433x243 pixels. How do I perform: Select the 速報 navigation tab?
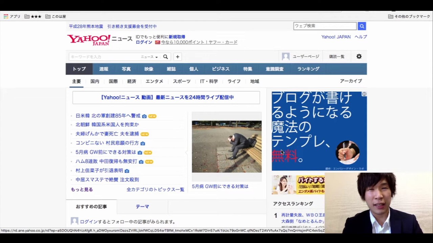(x=104, y=69)
